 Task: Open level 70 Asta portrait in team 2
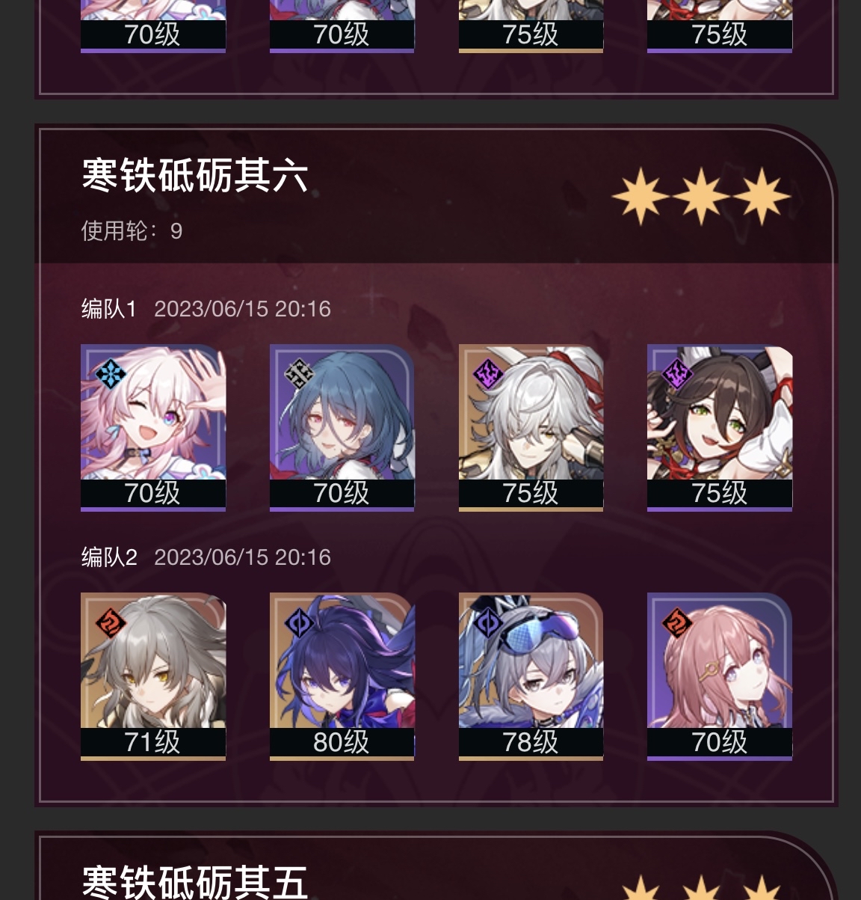tap(720, 676)
